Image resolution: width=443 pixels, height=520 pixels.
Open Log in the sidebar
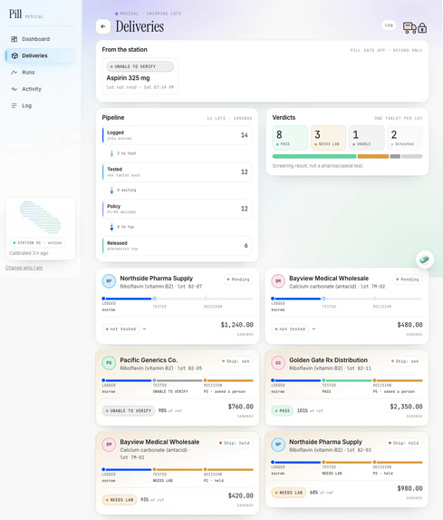pyautogui.click(x=41, y=106)
